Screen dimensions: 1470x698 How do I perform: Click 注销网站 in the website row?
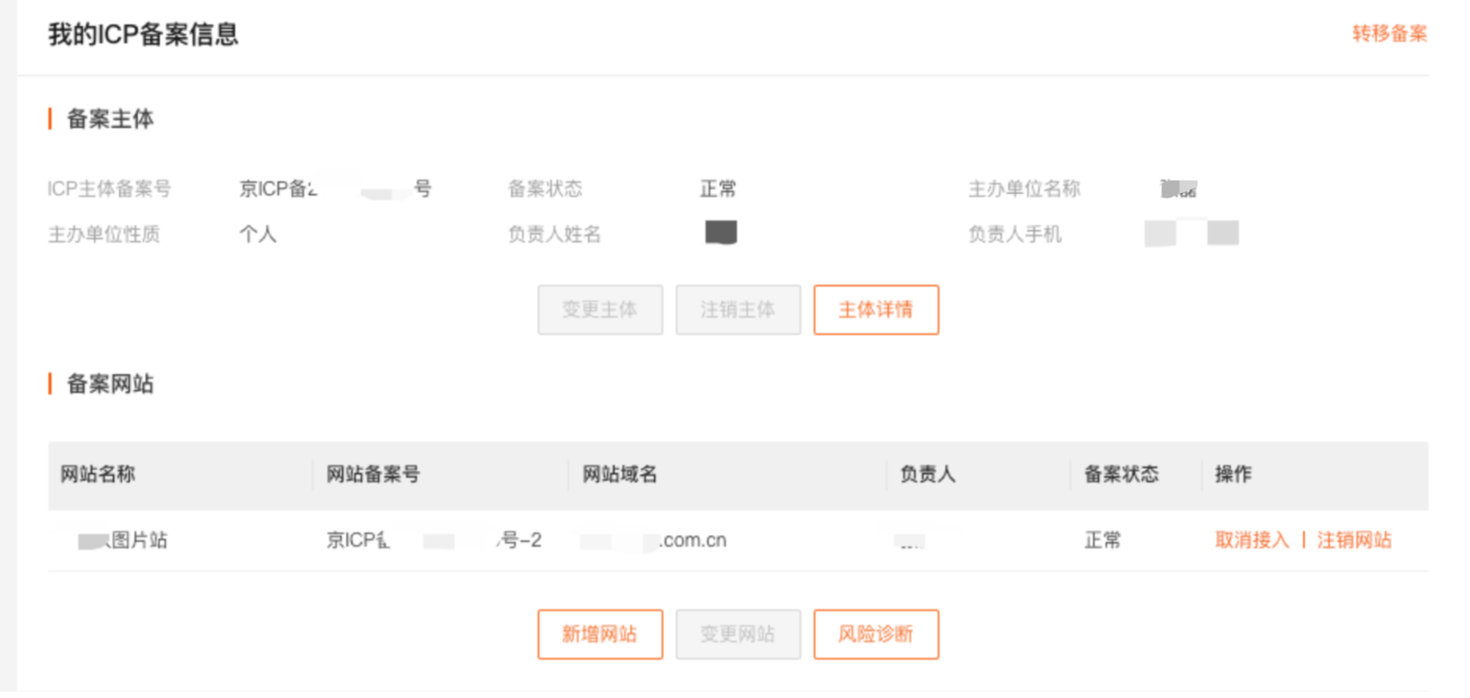click(1354, 540)
